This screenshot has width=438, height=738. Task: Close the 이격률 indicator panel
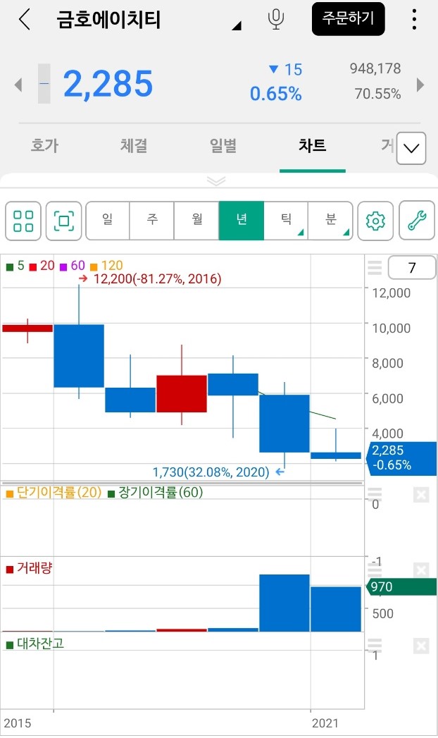421,495
